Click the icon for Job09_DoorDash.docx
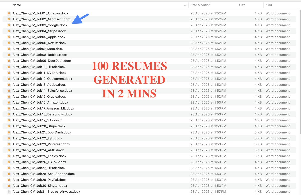The height and width of the screenshot is (195, 301). click(9, 61)
